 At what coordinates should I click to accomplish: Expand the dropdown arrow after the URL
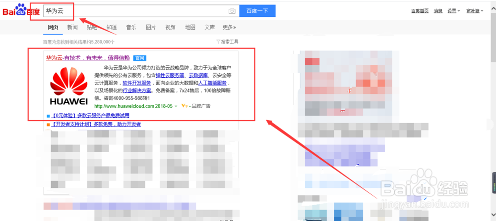point(176,106)
